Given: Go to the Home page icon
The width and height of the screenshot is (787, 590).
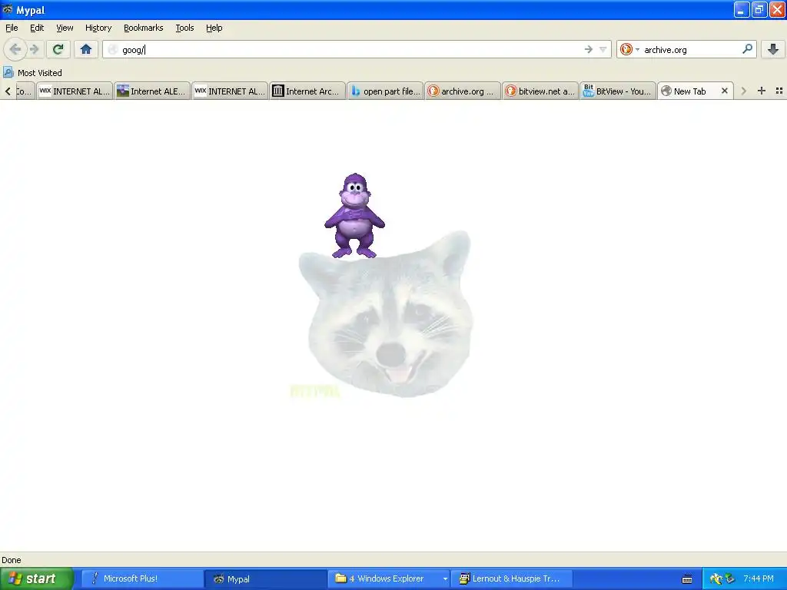Looking at the screenshot, I should tap(86, 49).
